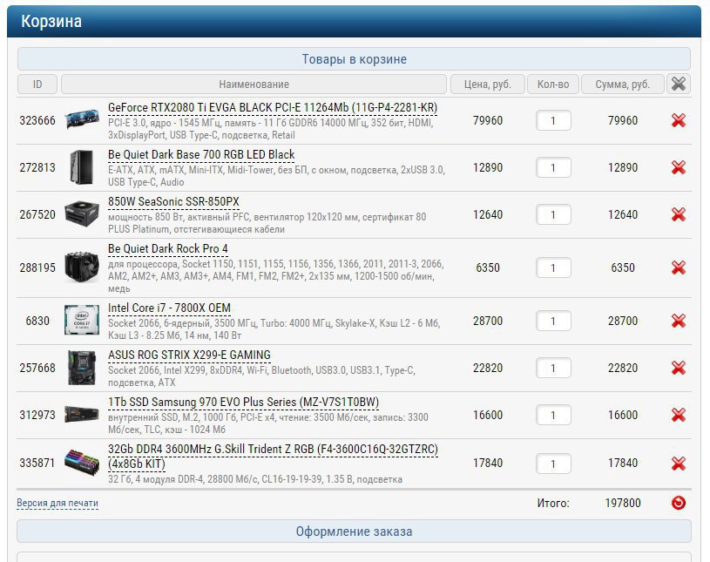
Task: Remove GeForce RTX2080 Ti from cart
Action: point(679,120)
